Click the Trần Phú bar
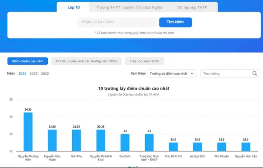Screen dimensions: 263x168 tap(76, 140)
